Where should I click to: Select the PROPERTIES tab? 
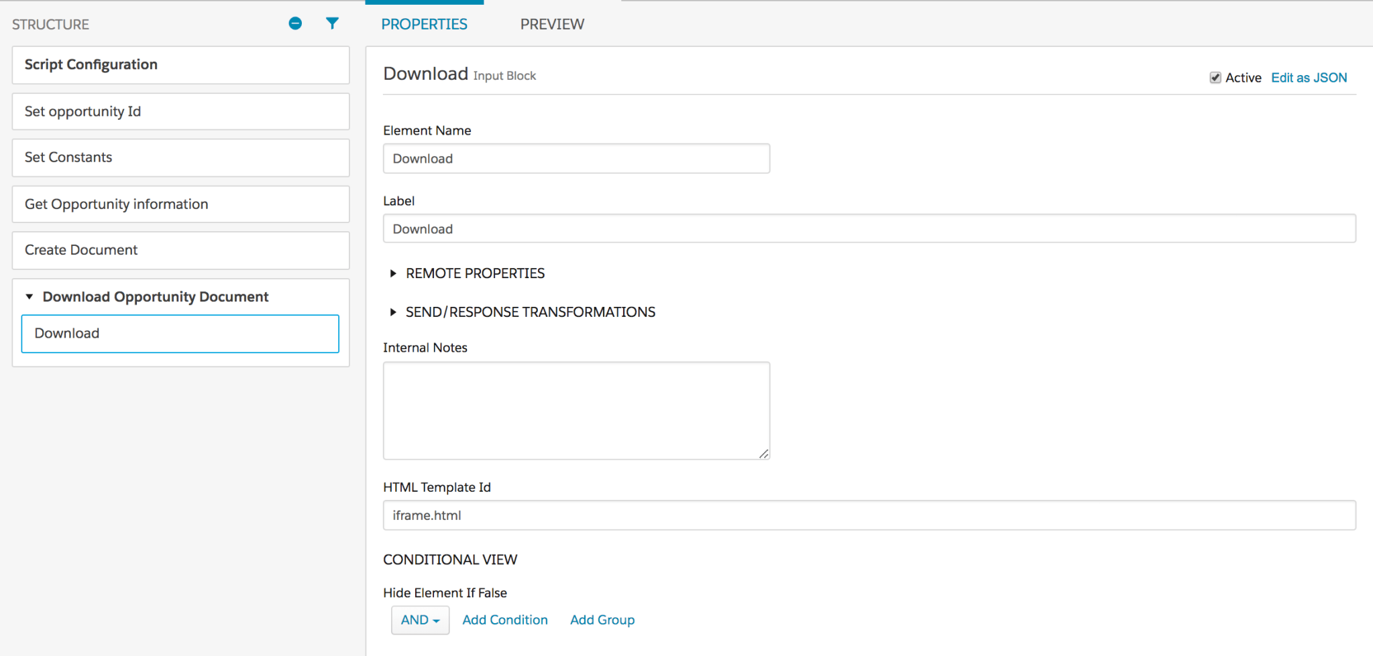[424, 24]
